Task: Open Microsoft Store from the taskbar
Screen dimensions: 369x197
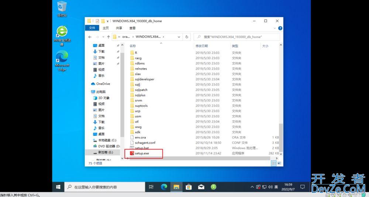Action: click(x=189, y=187)
